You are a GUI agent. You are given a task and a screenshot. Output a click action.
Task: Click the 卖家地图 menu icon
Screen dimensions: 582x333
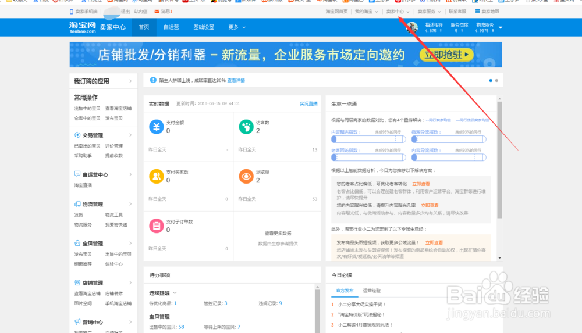pos(477,11)
